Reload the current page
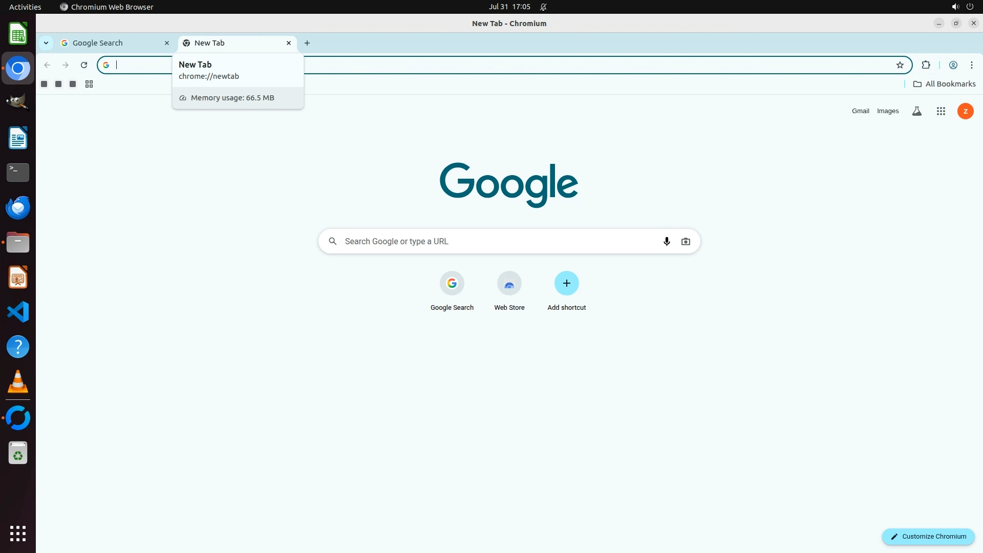 pyautogui.click(x=84, y=65)
